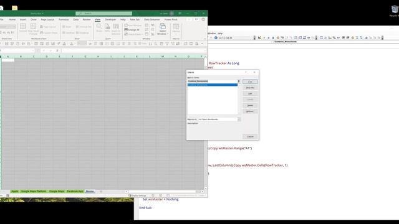Screen dimensions: 399x224
Task: Click Step Into in Macro dialog
Action: coord(250,88)
